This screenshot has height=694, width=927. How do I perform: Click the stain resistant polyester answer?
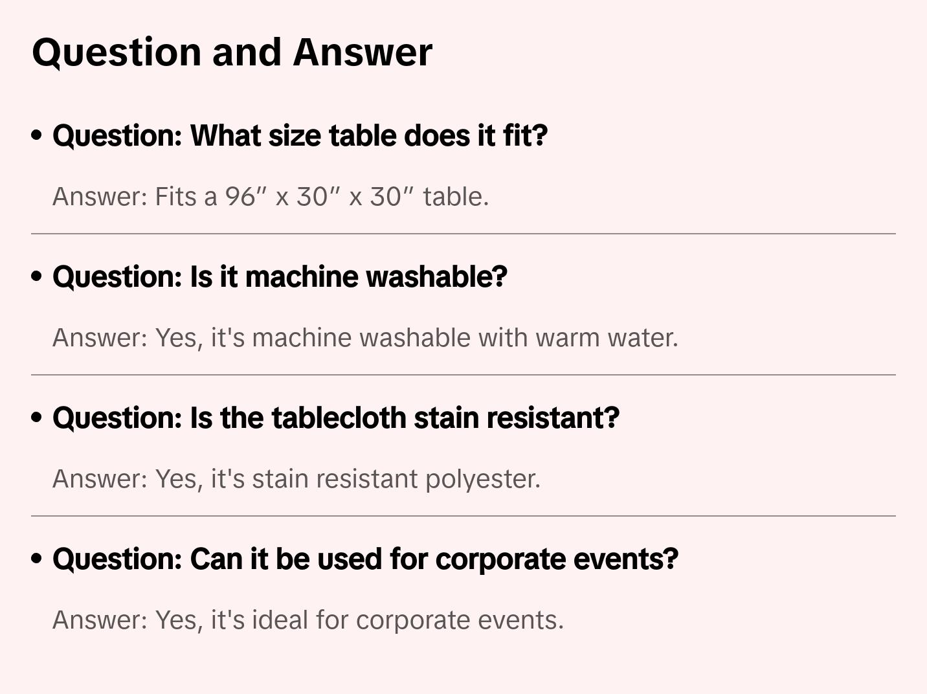296,479
